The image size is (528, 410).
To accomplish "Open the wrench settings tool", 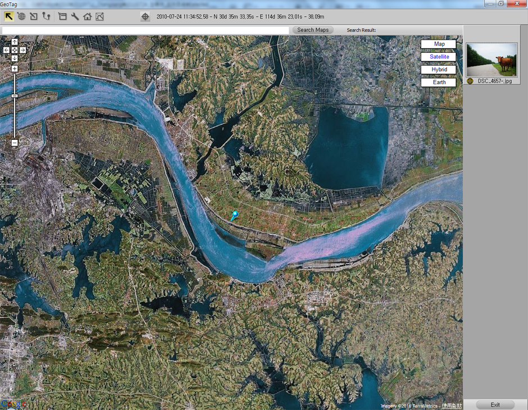I will tap(75, 16).
